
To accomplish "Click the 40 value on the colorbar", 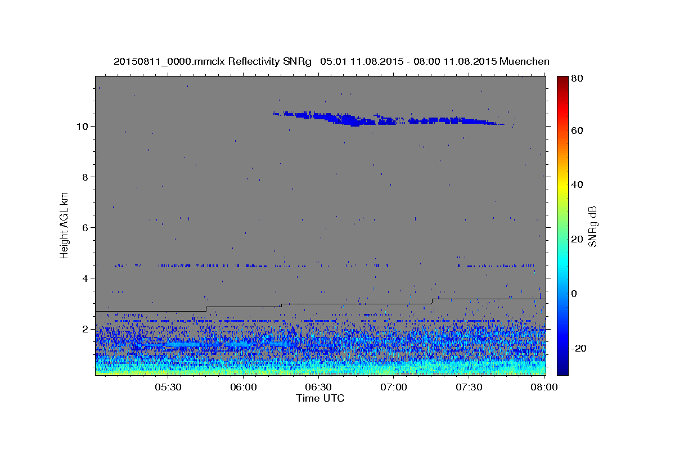I will pos(577,184).
